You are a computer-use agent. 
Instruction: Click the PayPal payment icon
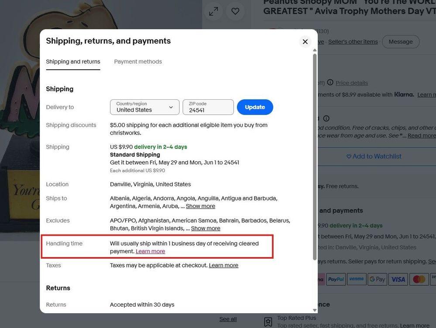(x=336, y=279)
